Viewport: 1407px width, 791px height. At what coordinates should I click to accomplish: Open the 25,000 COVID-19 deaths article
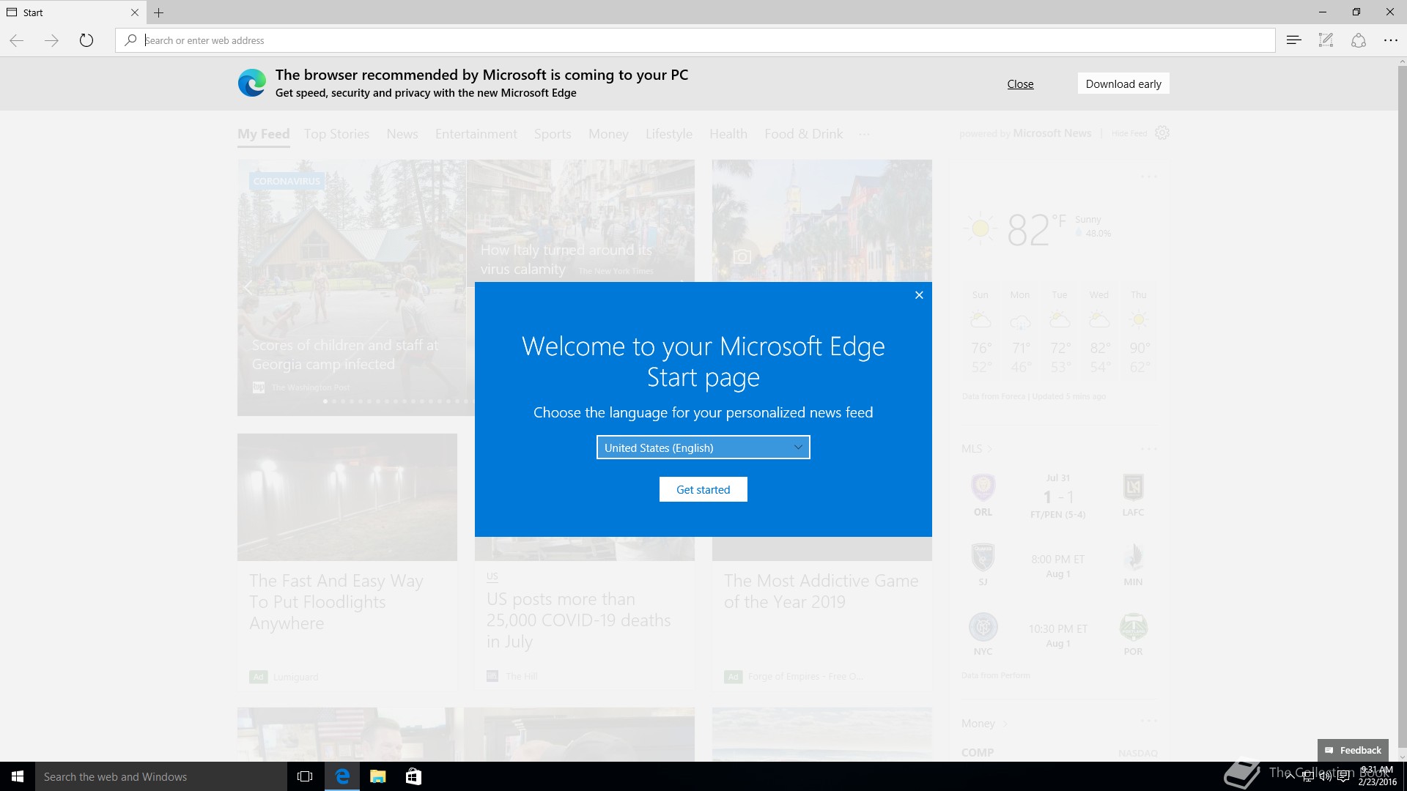click(579, 620)
